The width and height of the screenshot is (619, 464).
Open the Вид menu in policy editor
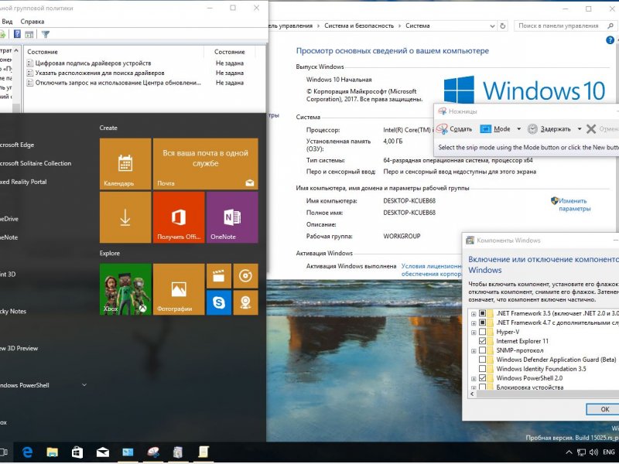click(7, 22)
